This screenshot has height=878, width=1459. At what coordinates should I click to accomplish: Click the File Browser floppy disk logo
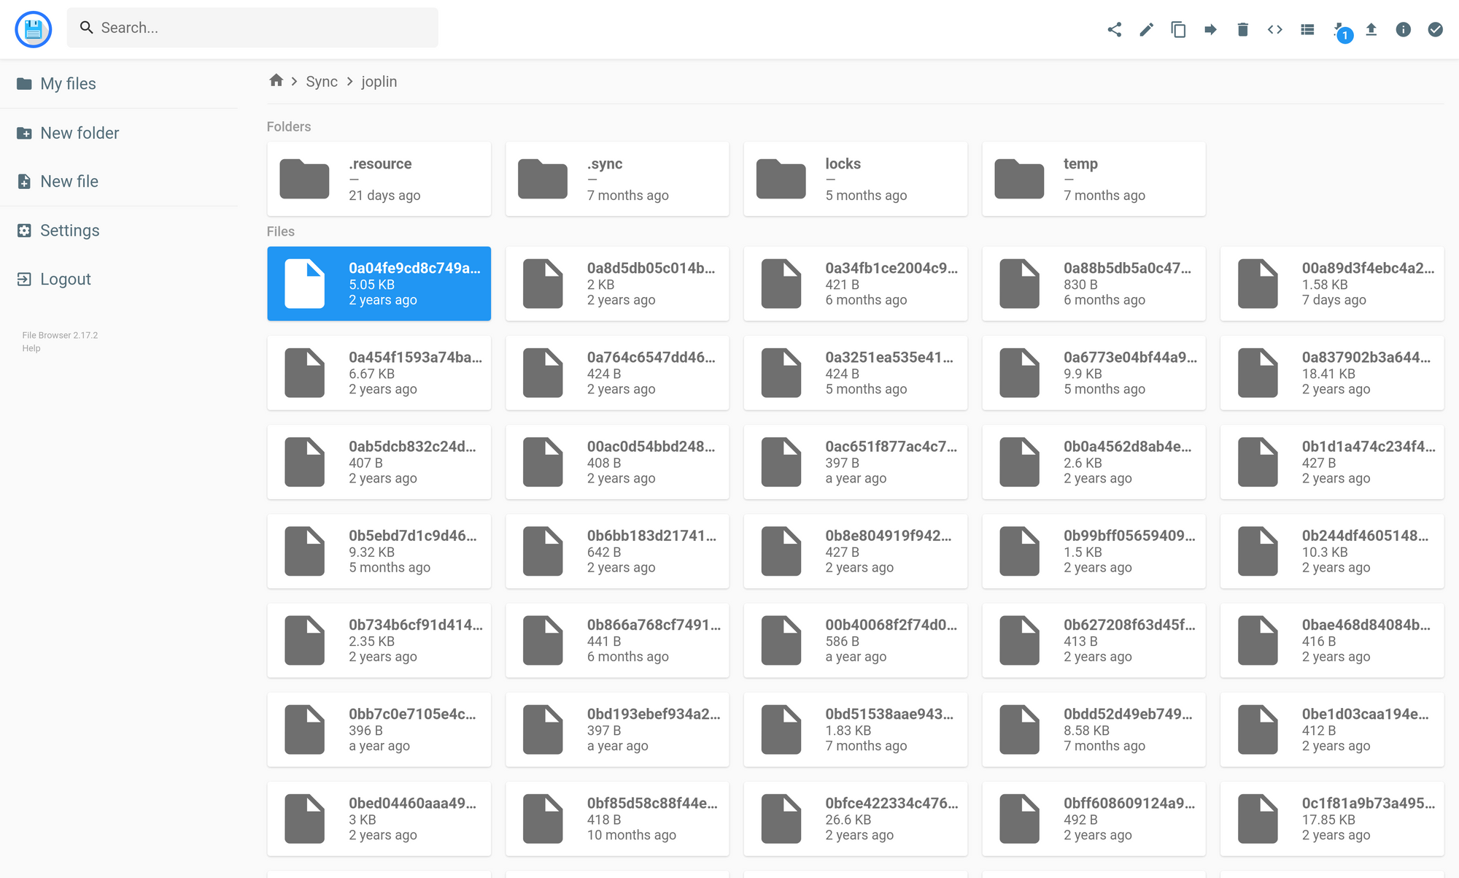(32, 28)
